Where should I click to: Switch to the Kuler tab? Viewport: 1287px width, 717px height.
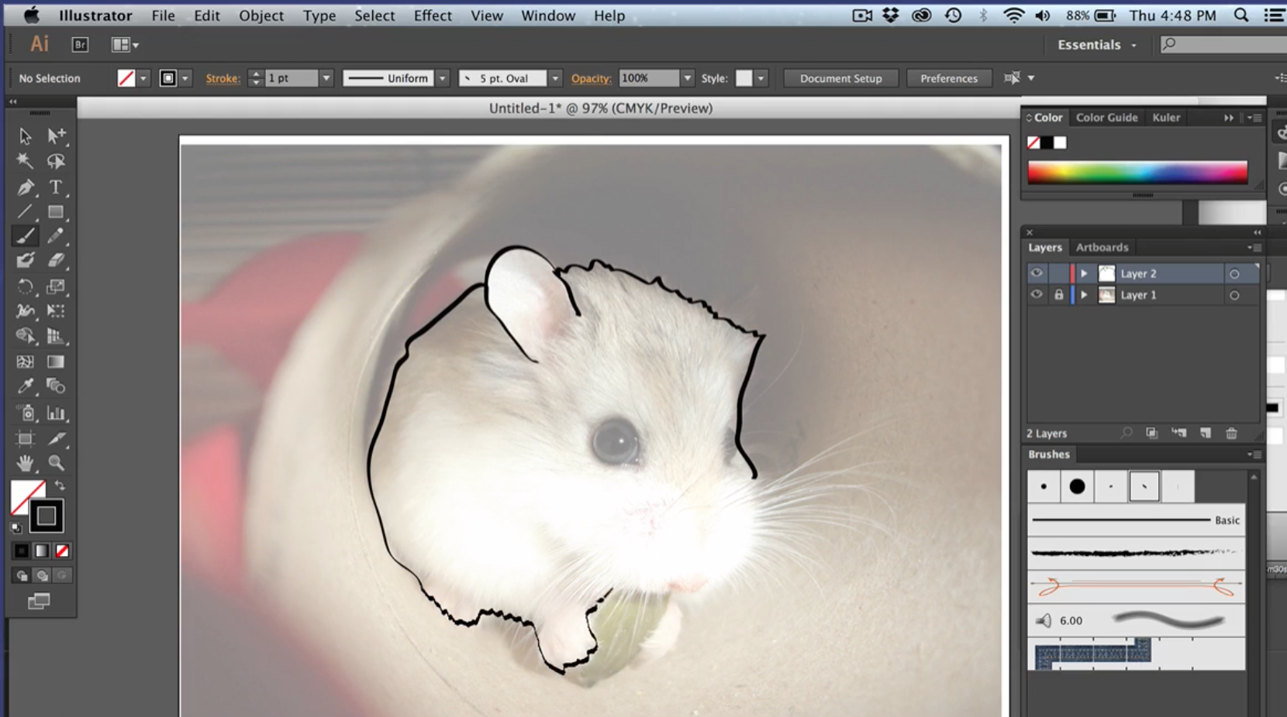pos(1166,118)
